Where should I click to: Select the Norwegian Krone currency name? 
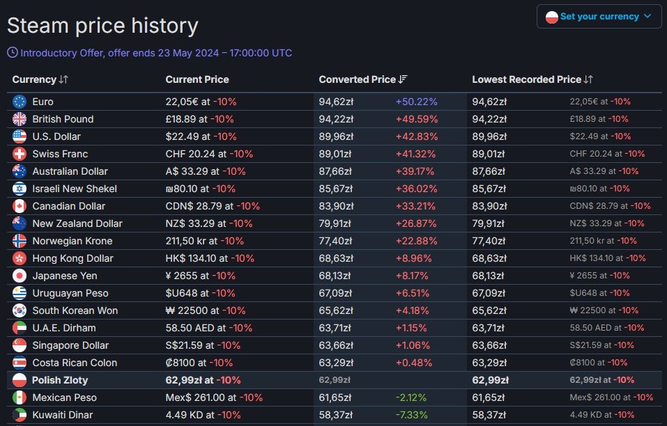(72, 242)
